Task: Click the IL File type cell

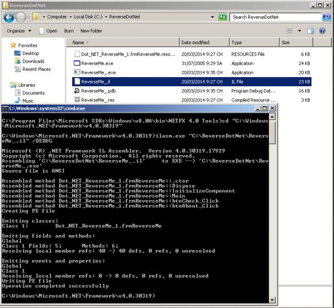Action: point(237,82)
